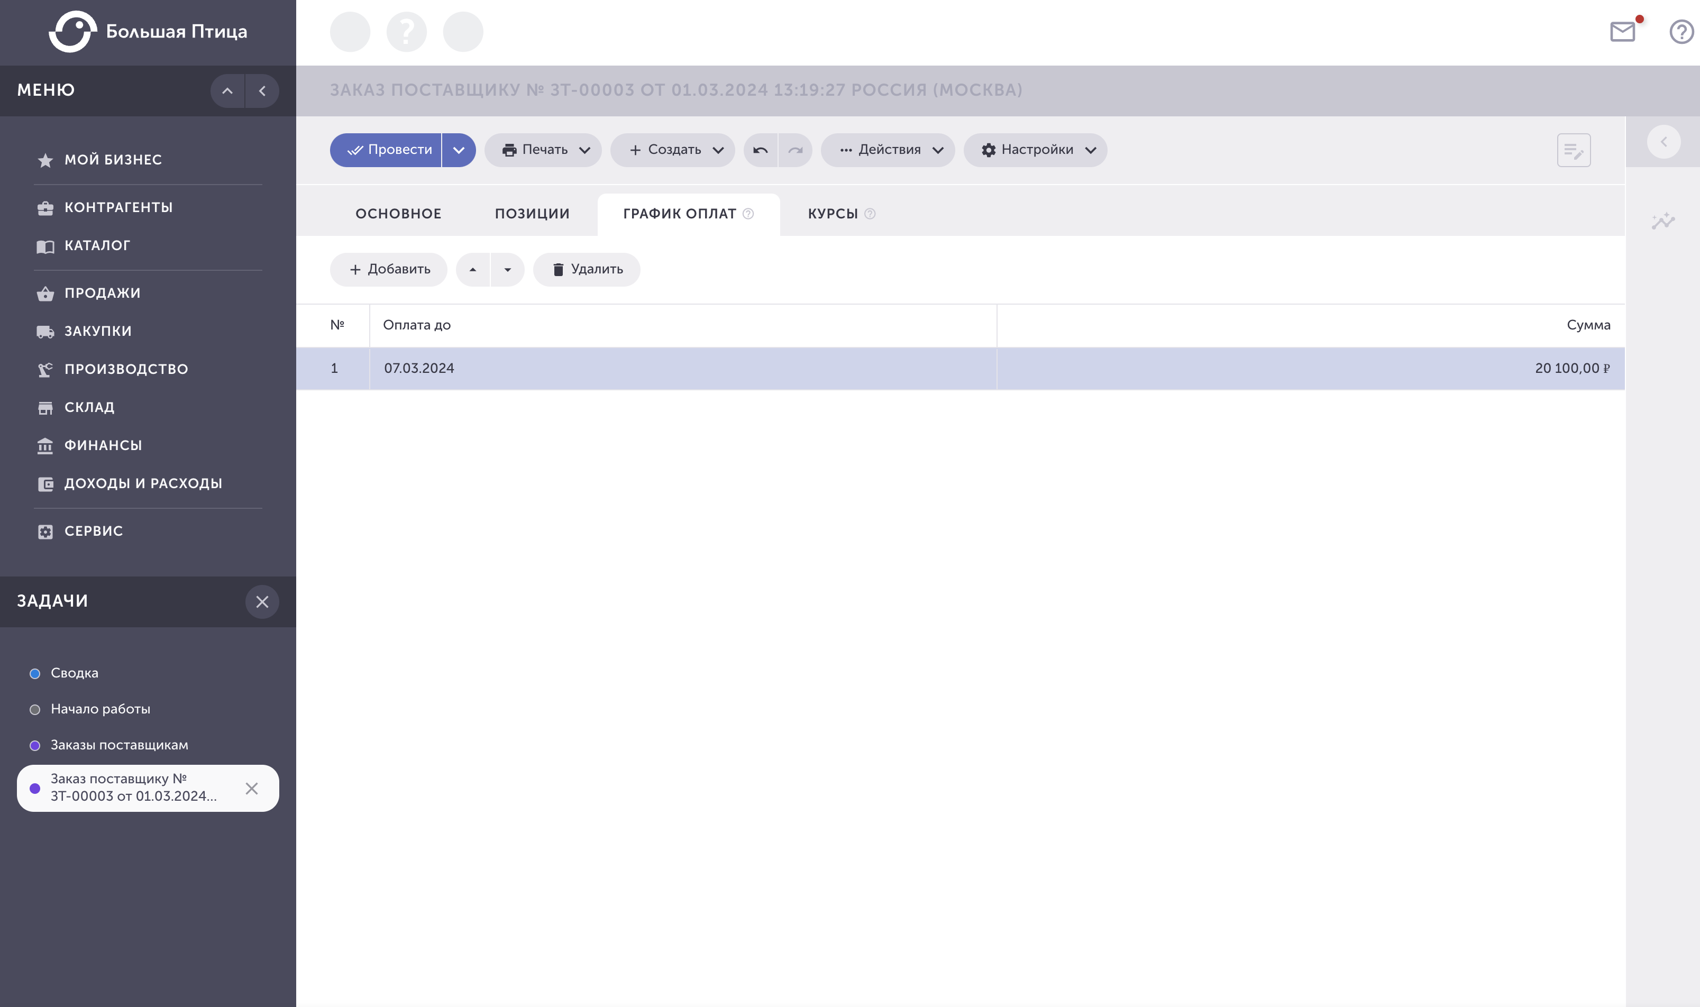The height and width of the screenshot is (1007, 1700).
Task: Select the date cell 07.03.2024
Action: pos(683,369)
